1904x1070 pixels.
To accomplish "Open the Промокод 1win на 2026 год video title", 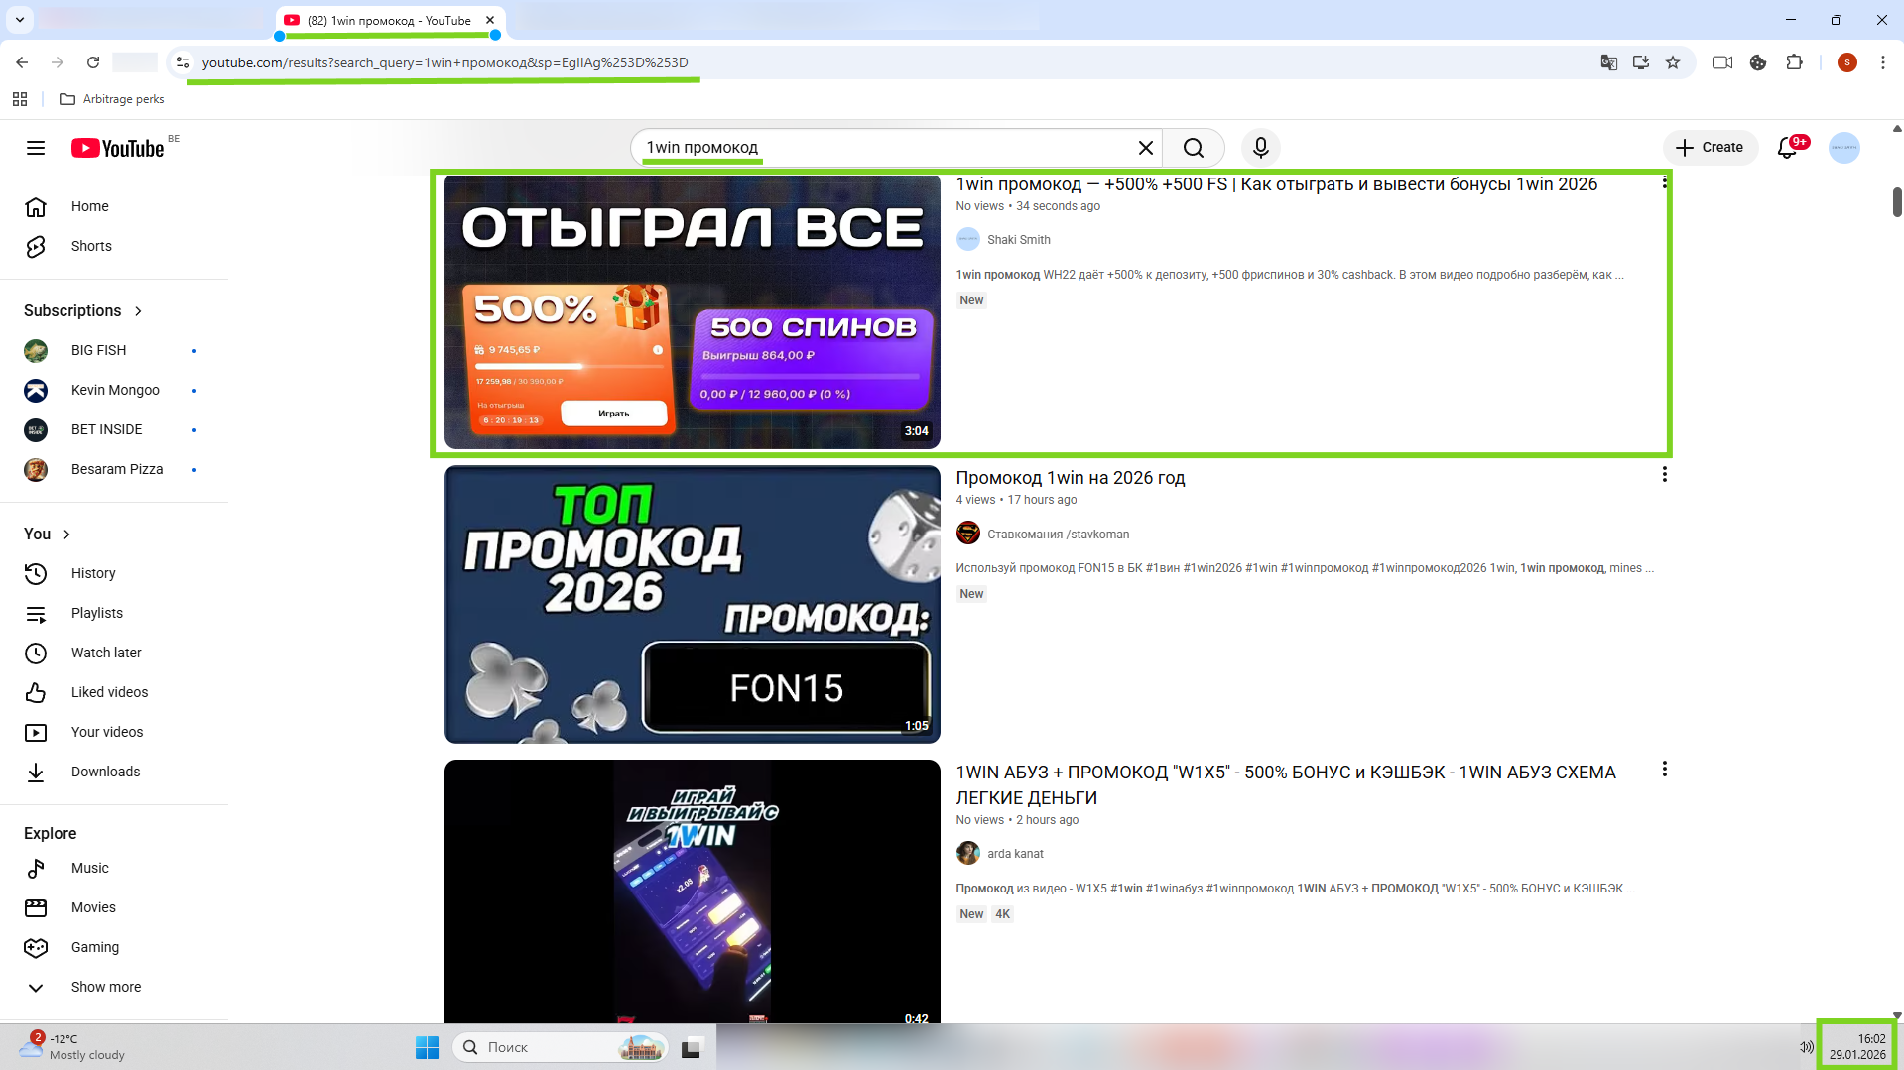I will click(1070, 478).
